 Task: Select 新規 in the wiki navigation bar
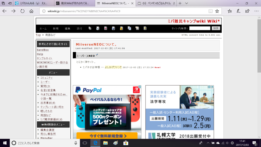56,29
